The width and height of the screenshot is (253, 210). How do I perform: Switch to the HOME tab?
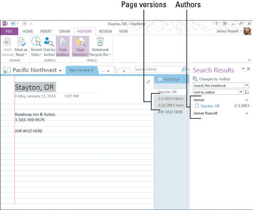[28, 31]
